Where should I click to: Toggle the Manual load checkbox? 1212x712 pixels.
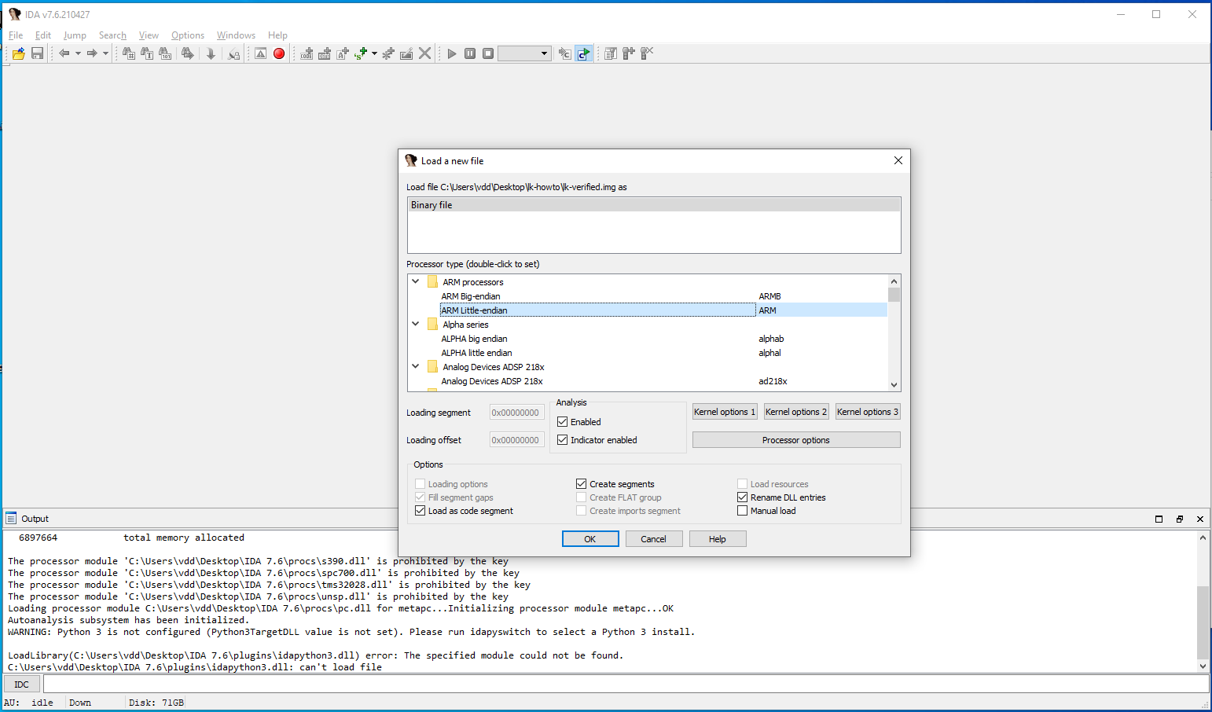[743, 511]
